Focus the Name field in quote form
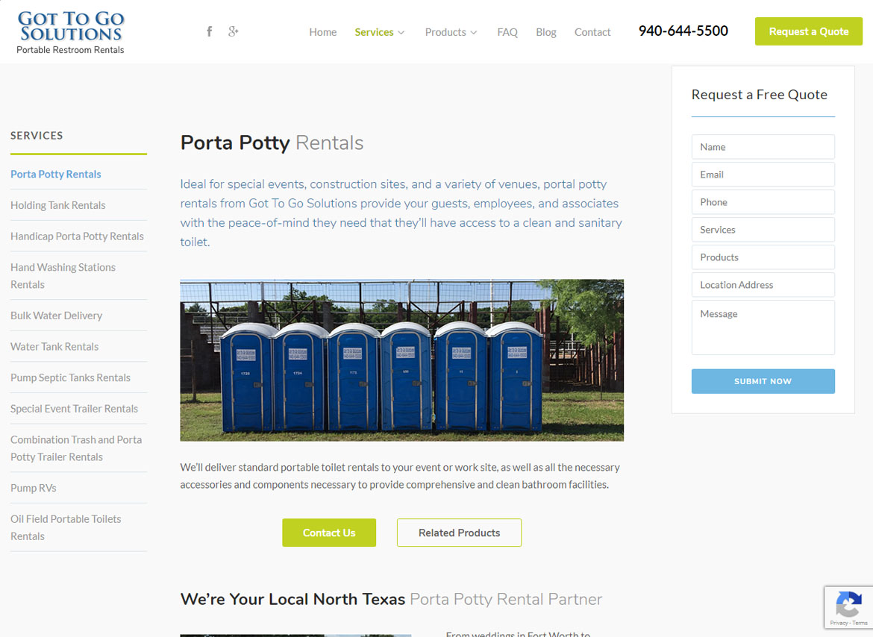This screenshot has height=637, width=873. (763, 147)
